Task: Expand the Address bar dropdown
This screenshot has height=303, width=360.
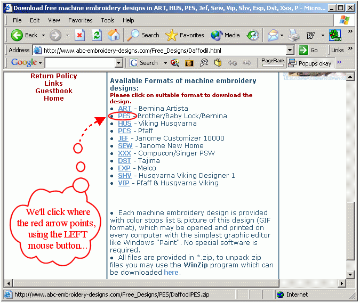Action: tap(290, 50)
